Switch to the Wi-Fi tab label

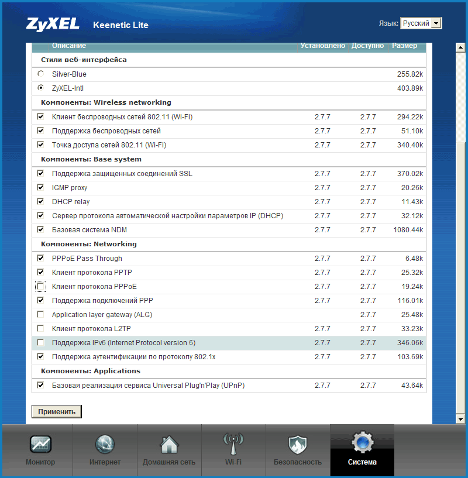click(233, 462)
